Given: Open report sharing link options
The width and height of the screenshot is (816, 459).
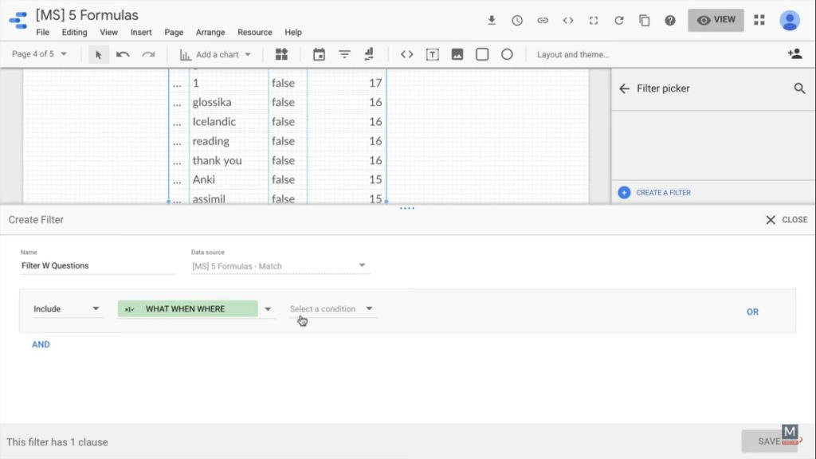Looking at the screenshot, I should click(543, 21).
